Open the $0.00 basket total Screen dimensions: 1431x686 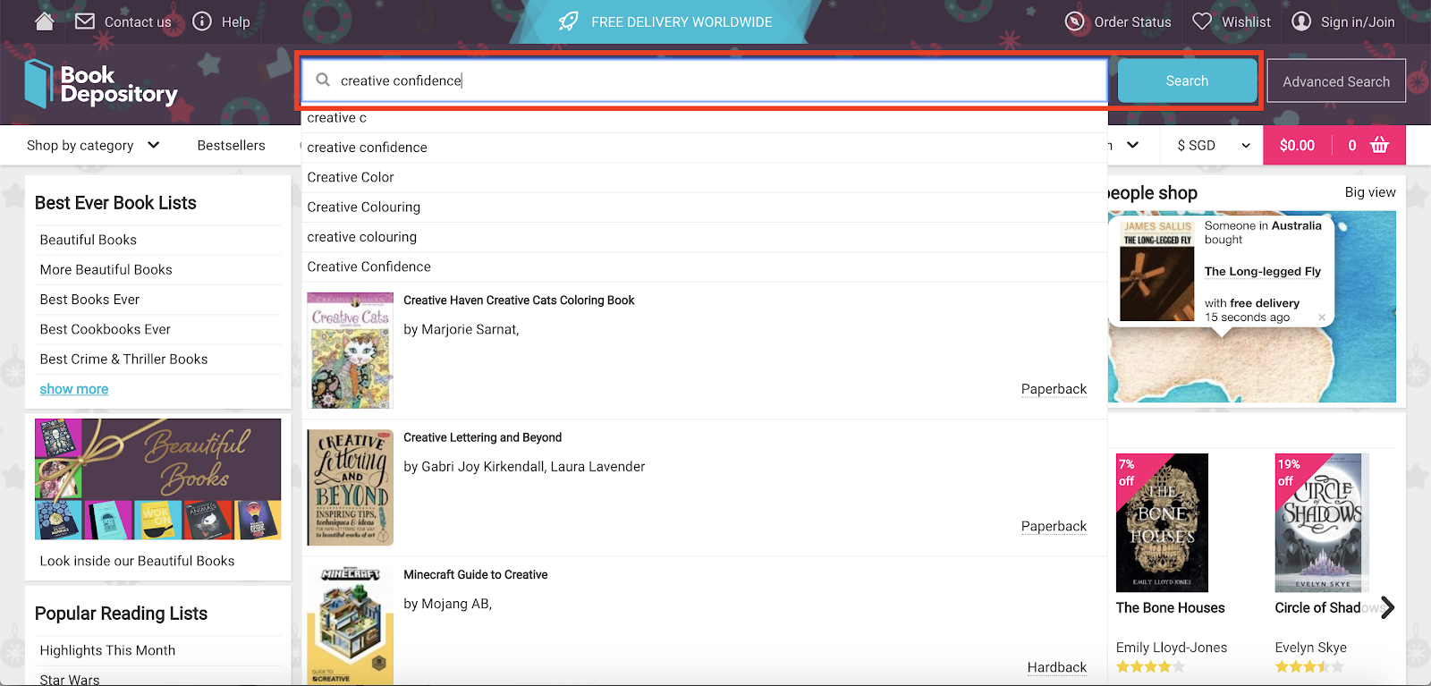[x=1297, y=145]
